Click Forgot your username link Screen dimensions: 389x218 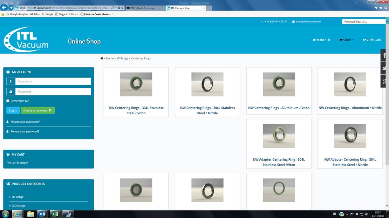coord(25,122)
